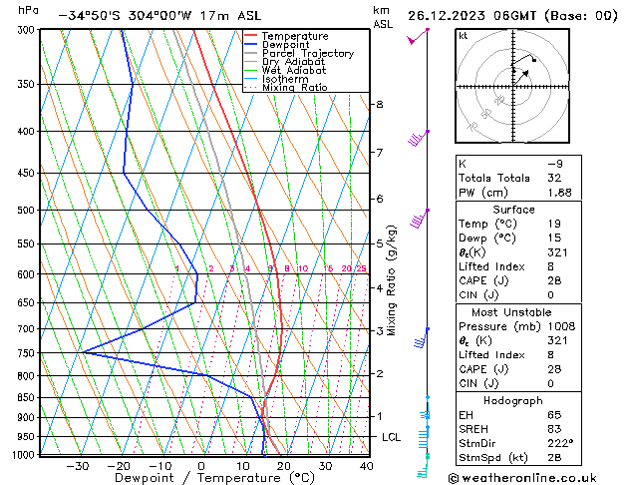Click the Surface Dewp (°C) value 15

554,238
